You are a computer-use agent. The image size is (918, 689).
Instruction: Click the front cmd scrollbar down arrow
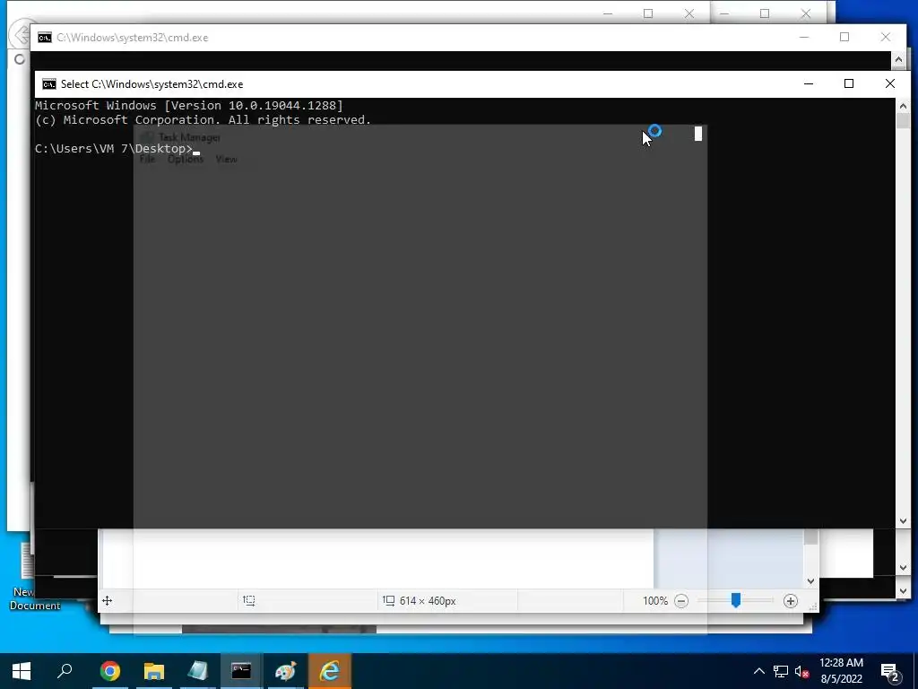pyautogui.click(x=903, y=521)
